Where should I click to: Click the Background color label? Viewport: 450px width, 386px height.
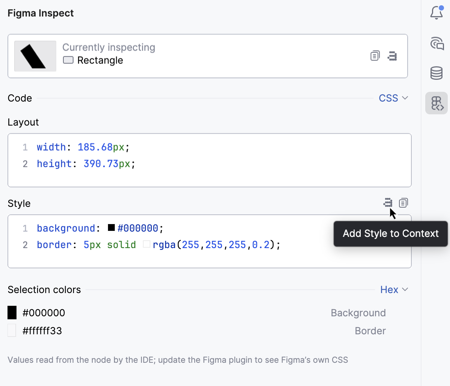[x=358, y=313]
